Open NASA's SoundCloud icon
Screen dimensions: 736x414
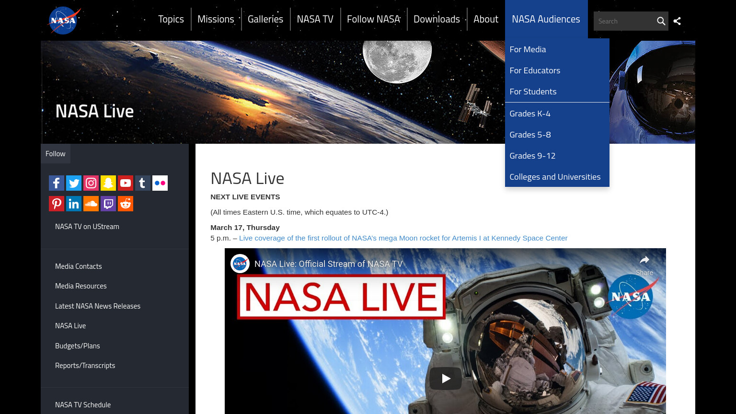[x=91, y=204]
